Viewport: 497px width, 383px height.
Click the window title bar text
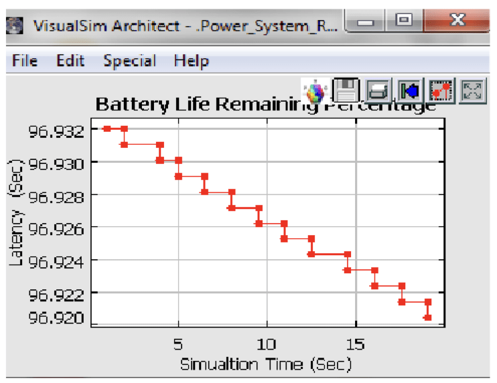(181, 25)
